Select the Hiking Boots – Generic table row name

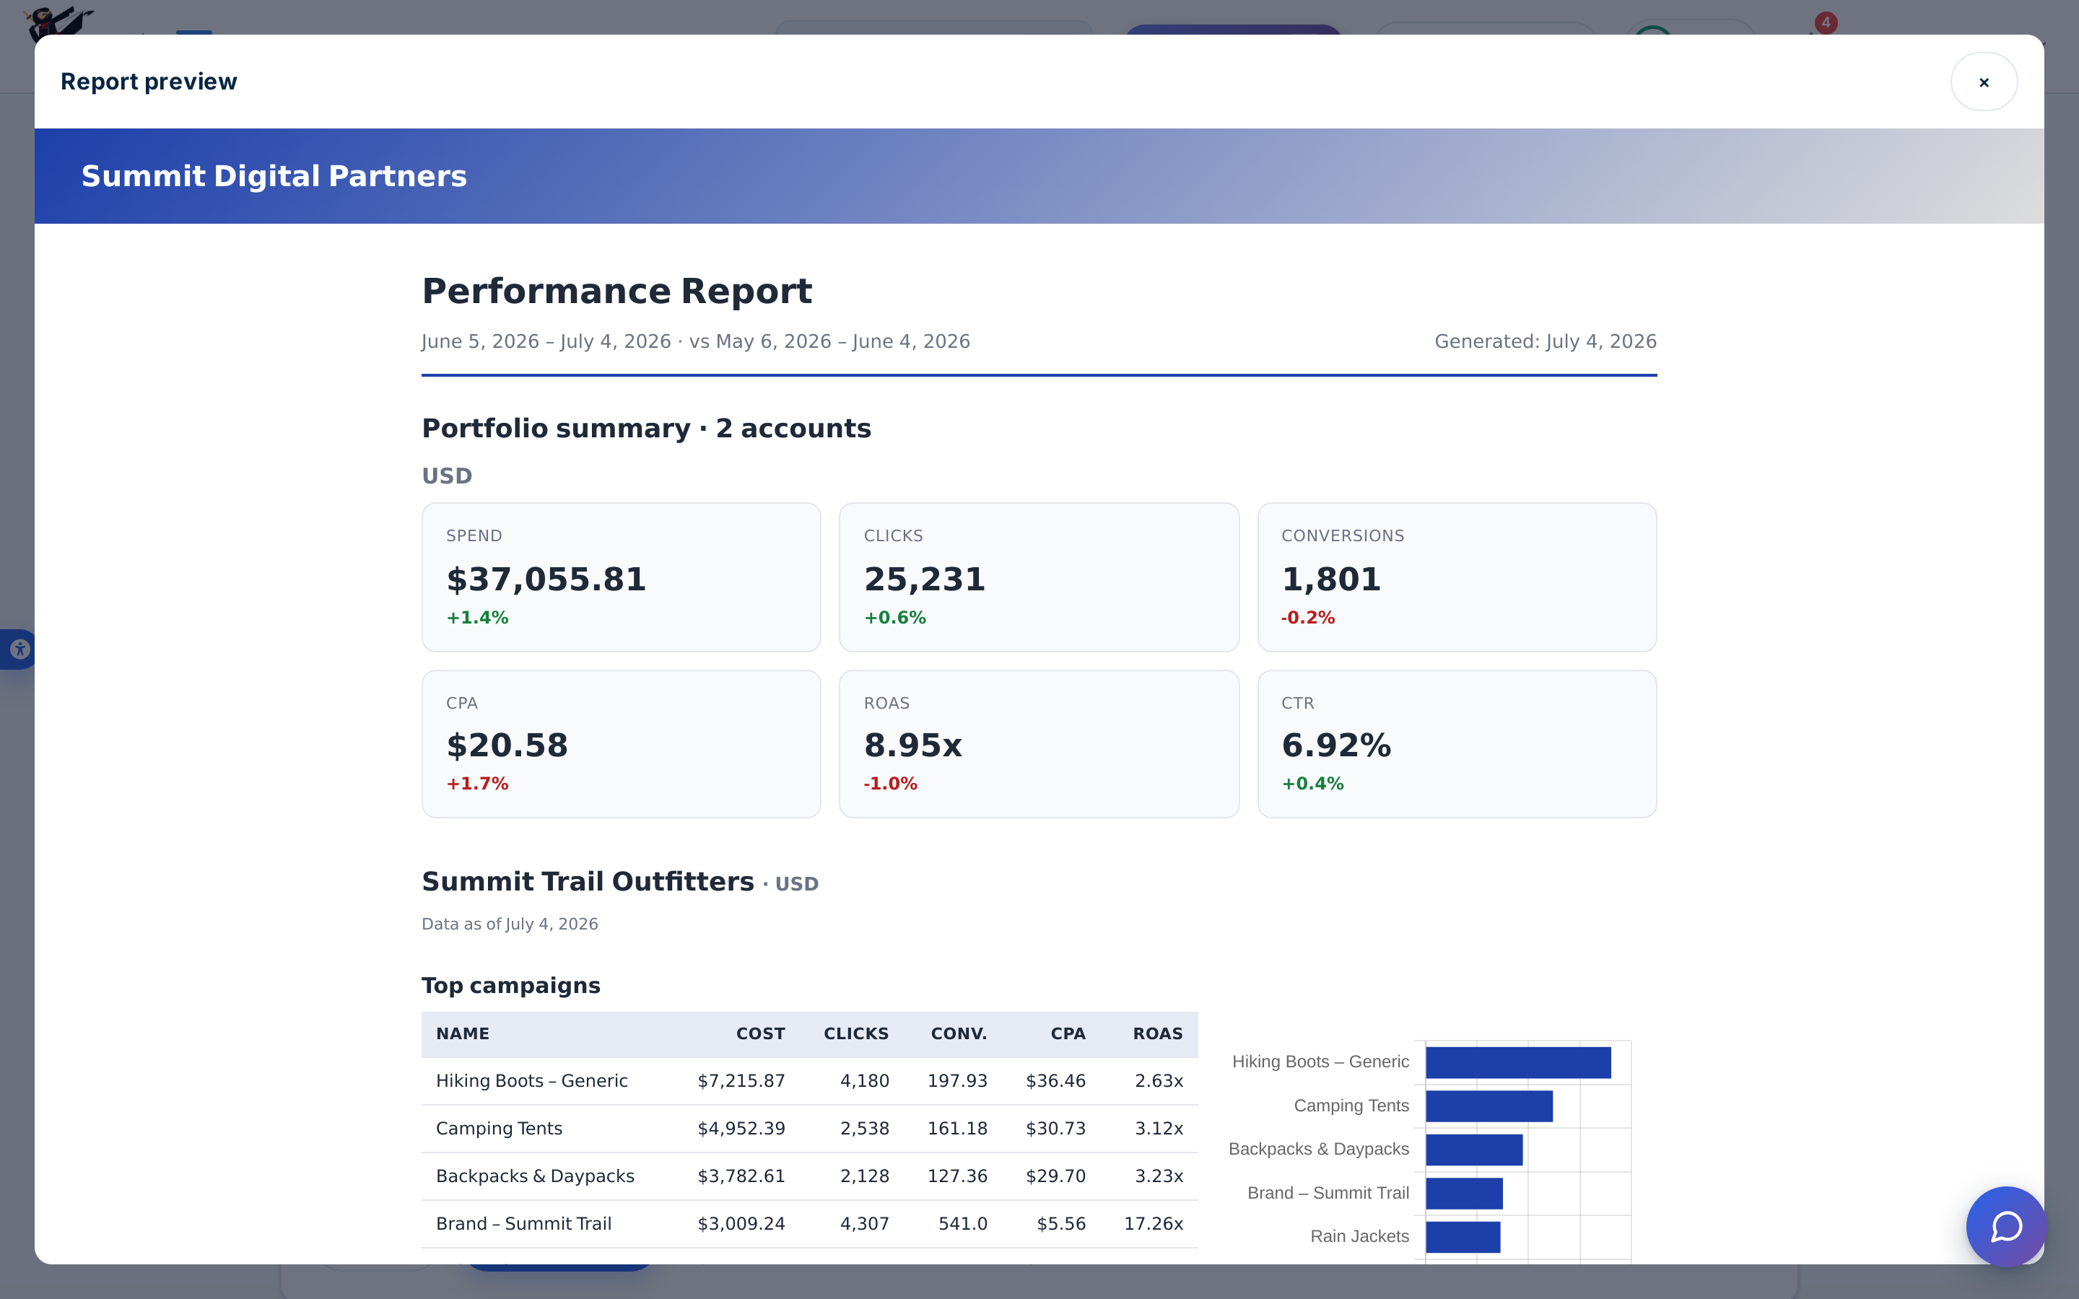coord(532,1081)
